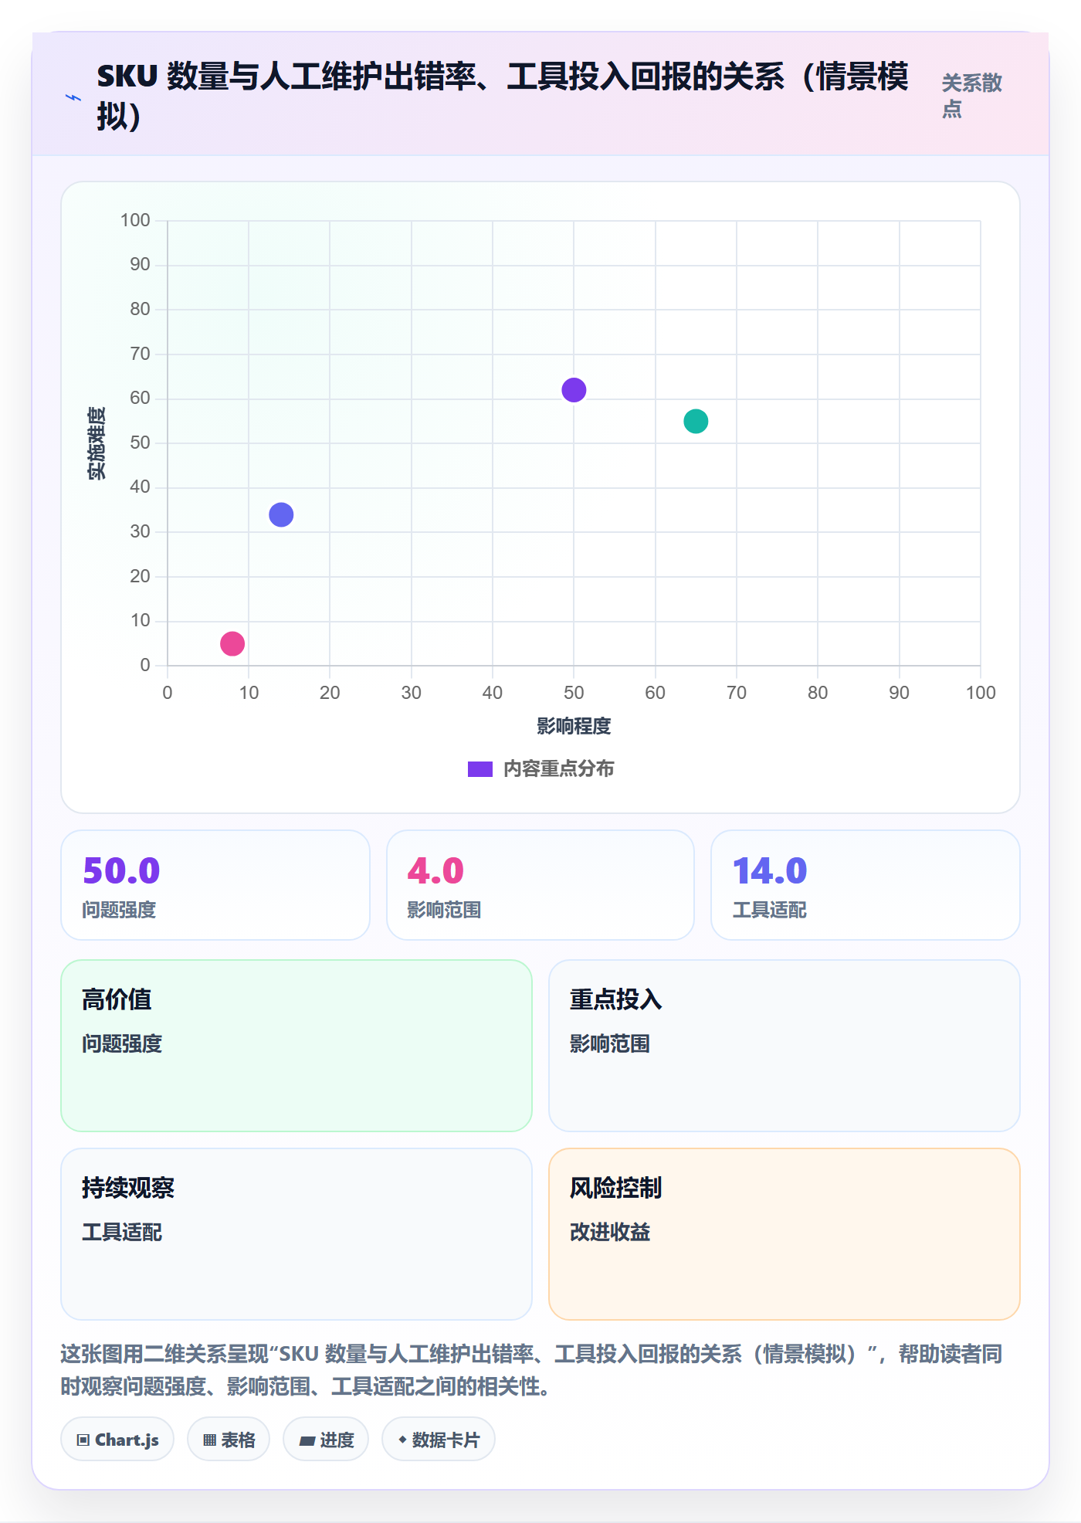Click the purple scatter point at 50
Image resolution: width=1081 pixels, height=1523 pixels.
[x=574, y=390]
